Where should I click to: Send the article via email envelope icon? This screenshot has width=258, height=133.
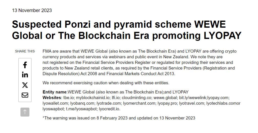(25, 95)
